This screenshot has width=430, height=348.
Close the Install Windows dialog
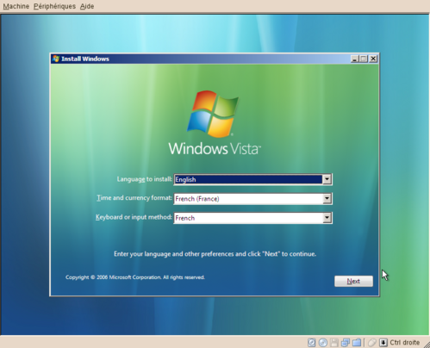[373, 59]
